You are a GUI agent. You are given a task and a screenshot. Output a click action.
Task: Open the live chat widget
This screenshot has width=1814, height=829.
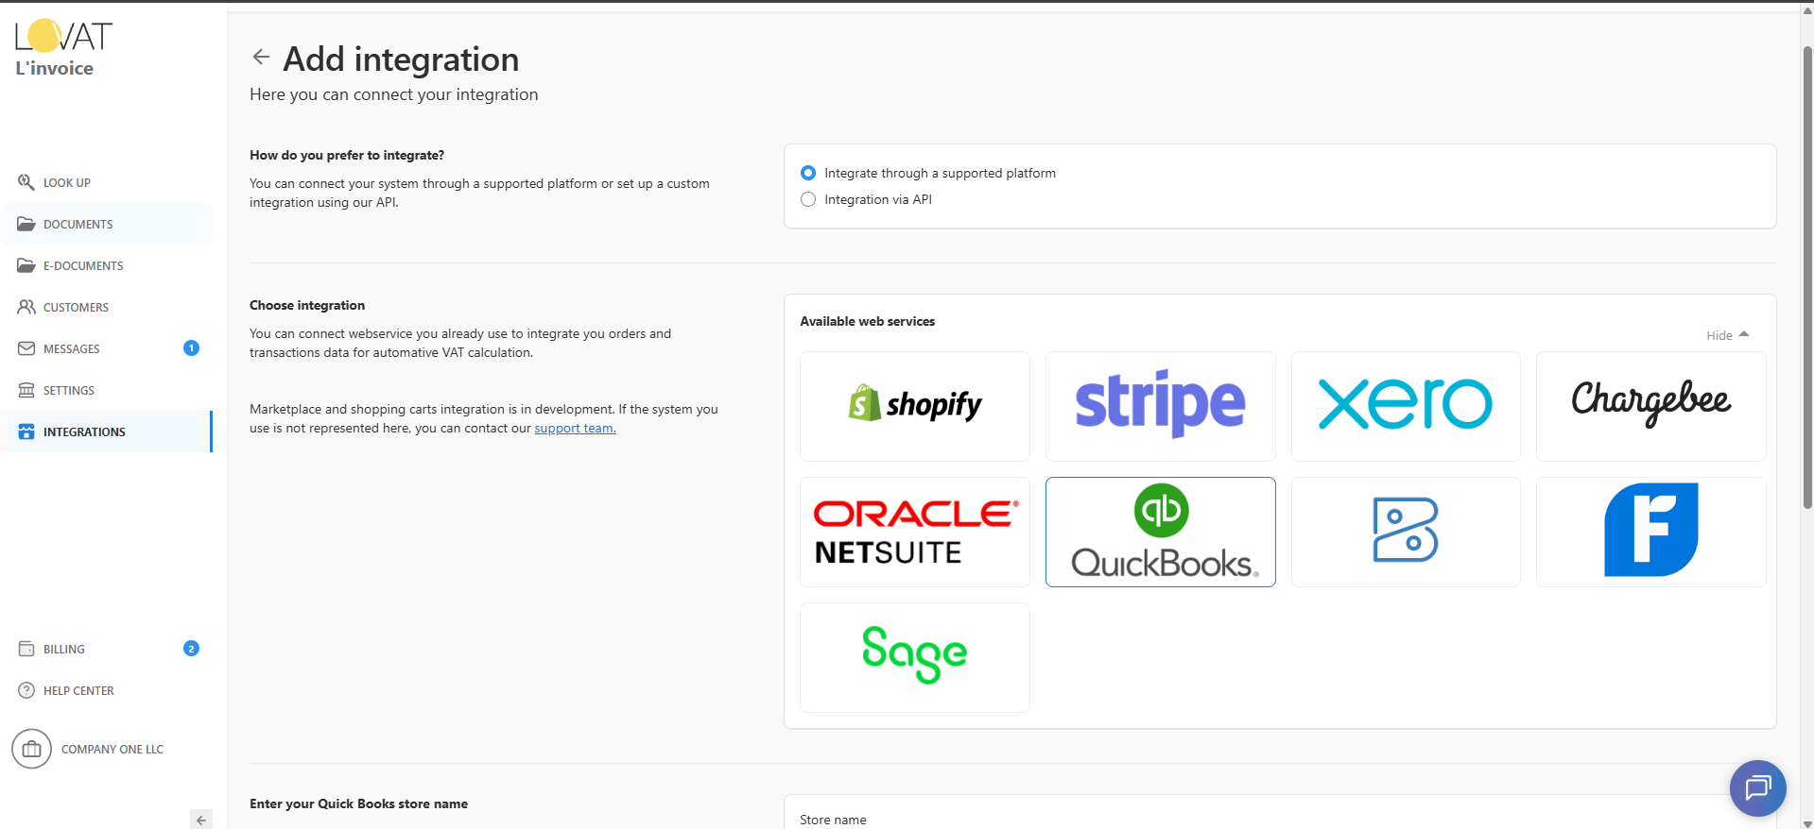click(x=1757, y=787)
